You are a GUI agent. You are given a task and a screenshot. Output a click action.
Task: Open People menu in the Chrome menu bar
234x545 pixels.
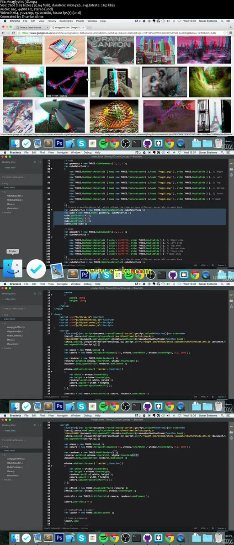tap(80, 21)
